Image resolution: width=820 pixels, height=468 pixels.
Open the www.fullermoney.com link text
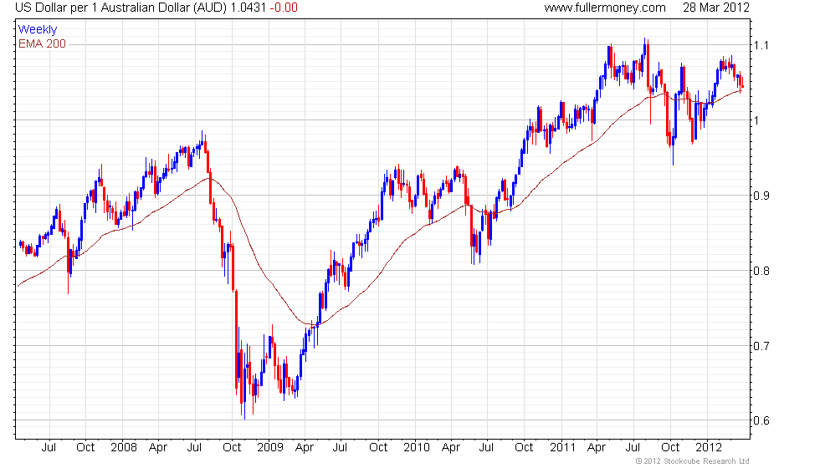(604, 8)
